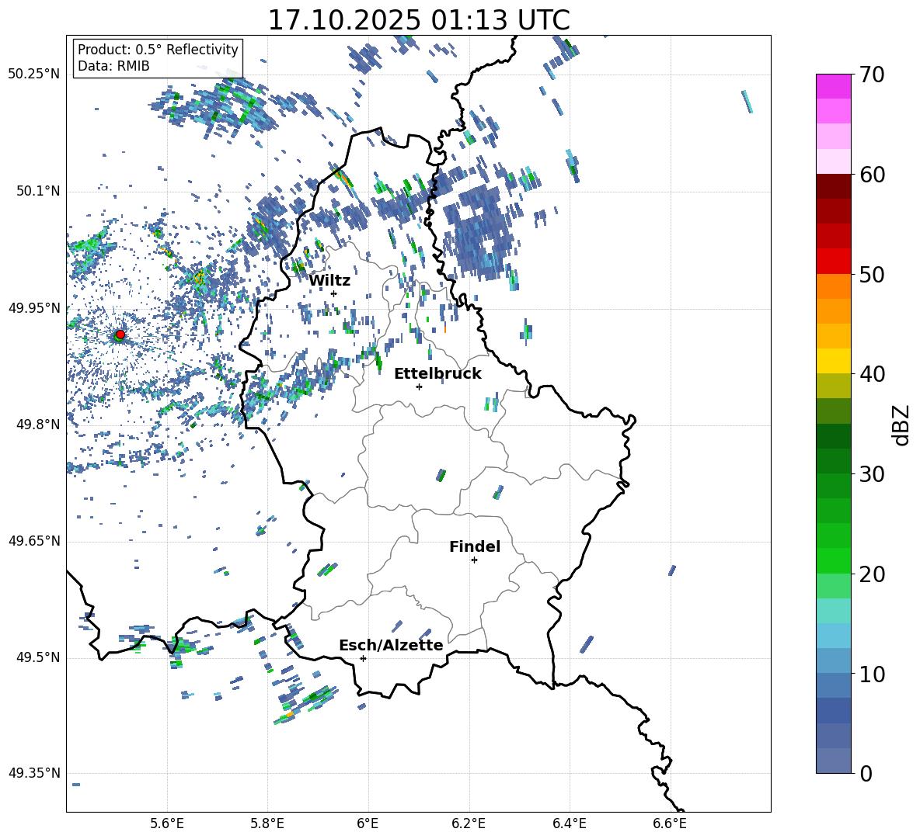Click the dBZ colorbar axis label
The width and height of the screenshot is (920, 839).
902,425
